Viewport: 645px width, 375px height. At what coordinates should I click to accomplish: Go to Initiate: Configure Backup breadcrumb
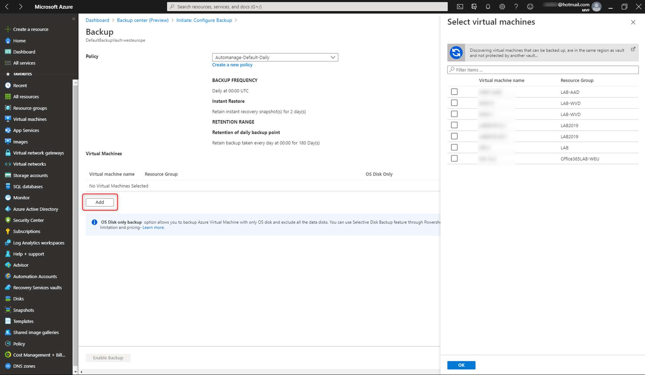pos(204,20)
